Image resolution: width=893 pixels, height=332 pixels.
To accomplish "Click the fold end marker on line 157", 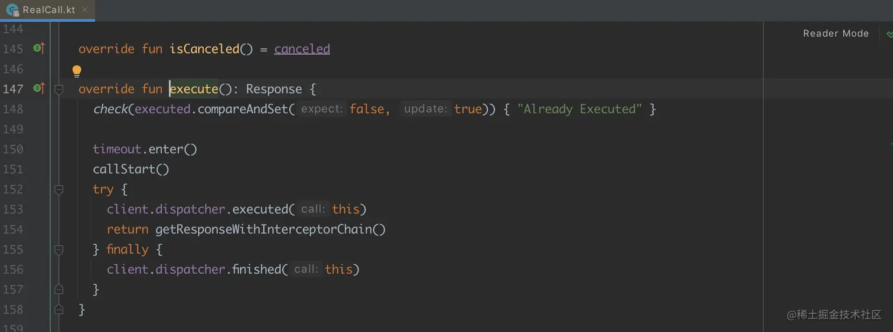I will click(58, 289).
